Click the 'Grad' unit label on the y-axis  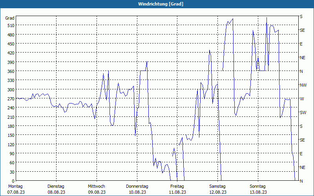10,18
